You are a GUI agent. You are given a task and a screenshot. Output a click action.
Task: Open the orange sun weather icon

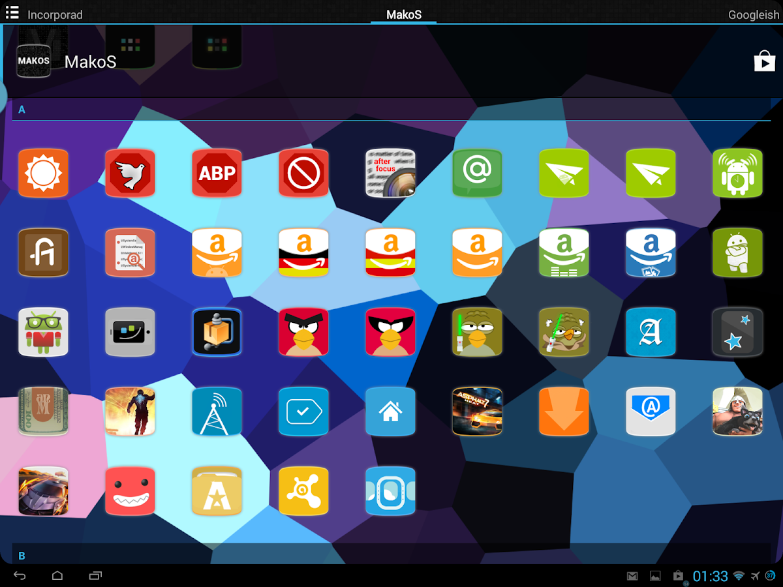click(x=43, y=173)
